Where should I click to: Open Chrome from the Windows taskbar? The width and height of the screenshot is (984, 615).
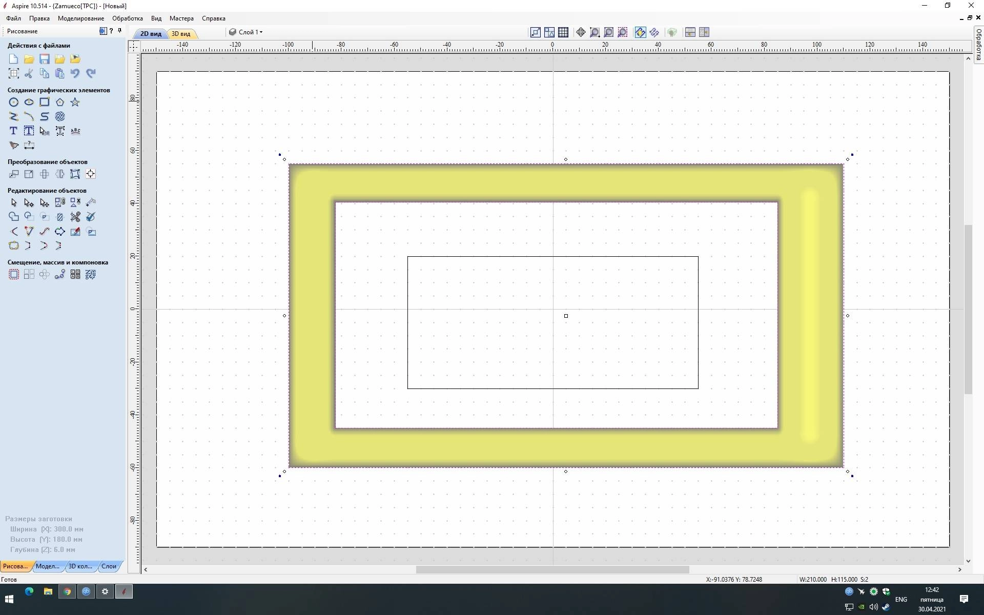click(x=67, y=591)
